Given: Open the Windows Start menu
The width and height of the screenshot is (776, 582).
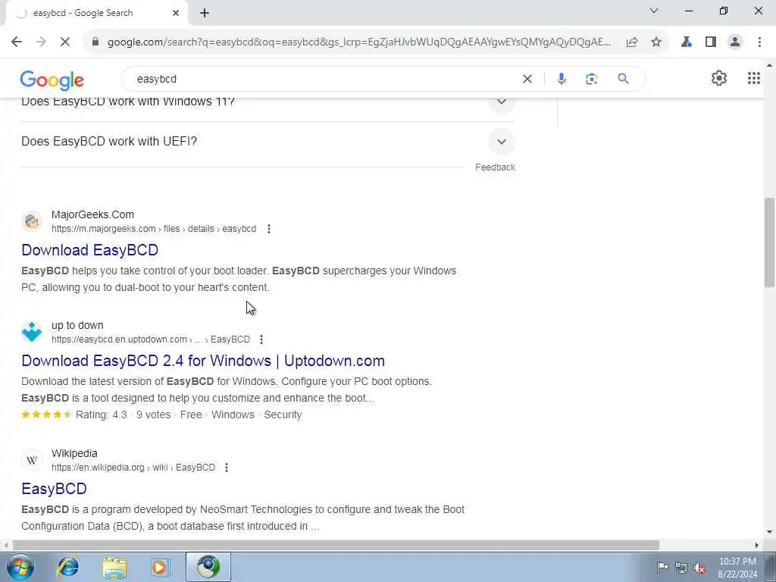Looking at the screenshot, I should (x=20, y=567).
